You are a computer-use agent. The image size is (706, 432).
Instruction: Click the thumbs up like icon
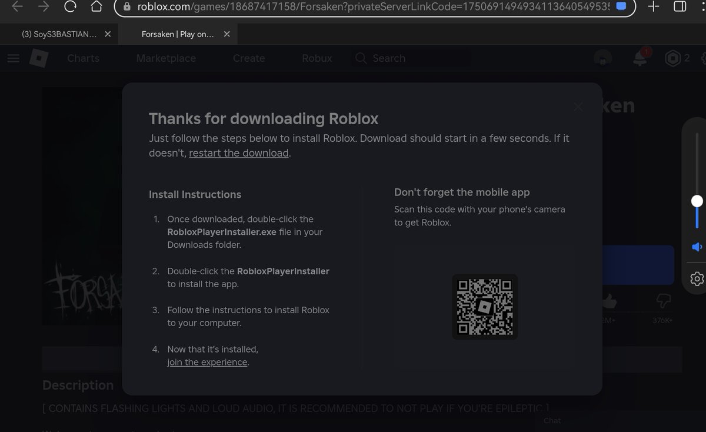pyautogui.click(x=609, y=302)
